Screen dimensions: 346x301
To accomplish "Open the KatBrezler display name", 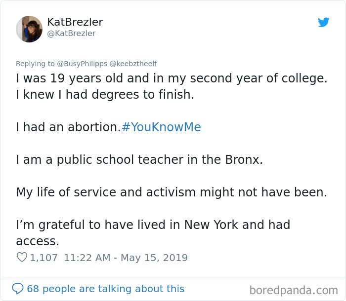I will pos(75,22).
